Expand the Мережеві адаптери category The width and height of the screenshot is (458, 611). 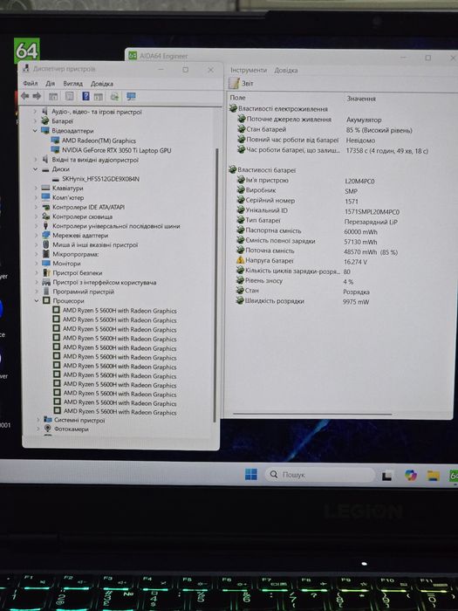click(x=36, y=236)
